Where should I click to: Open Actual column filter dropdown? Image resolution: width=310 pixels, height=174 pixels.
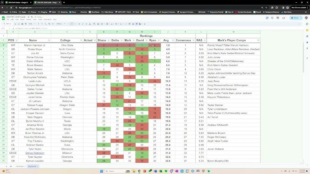coord(95,41)
